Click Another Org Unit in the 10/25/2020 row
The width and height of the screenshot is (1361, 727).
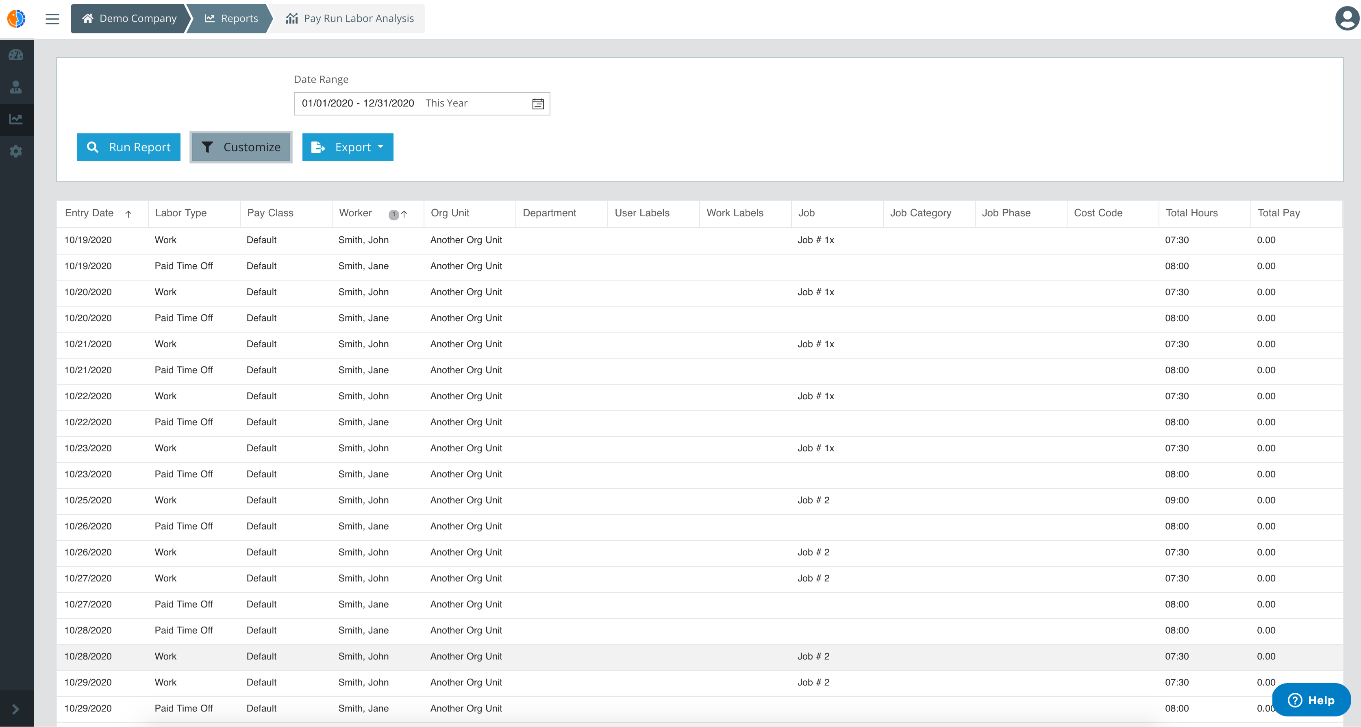[x=466, y=501]
